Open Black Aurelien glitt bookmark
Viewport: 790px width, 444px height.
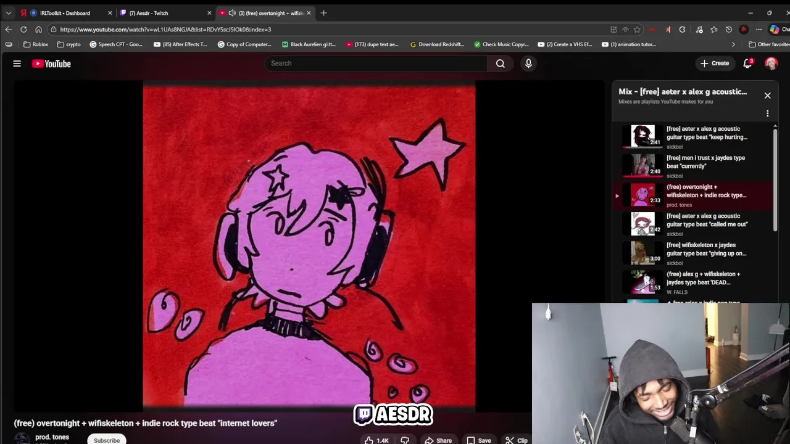coord(309,44)
